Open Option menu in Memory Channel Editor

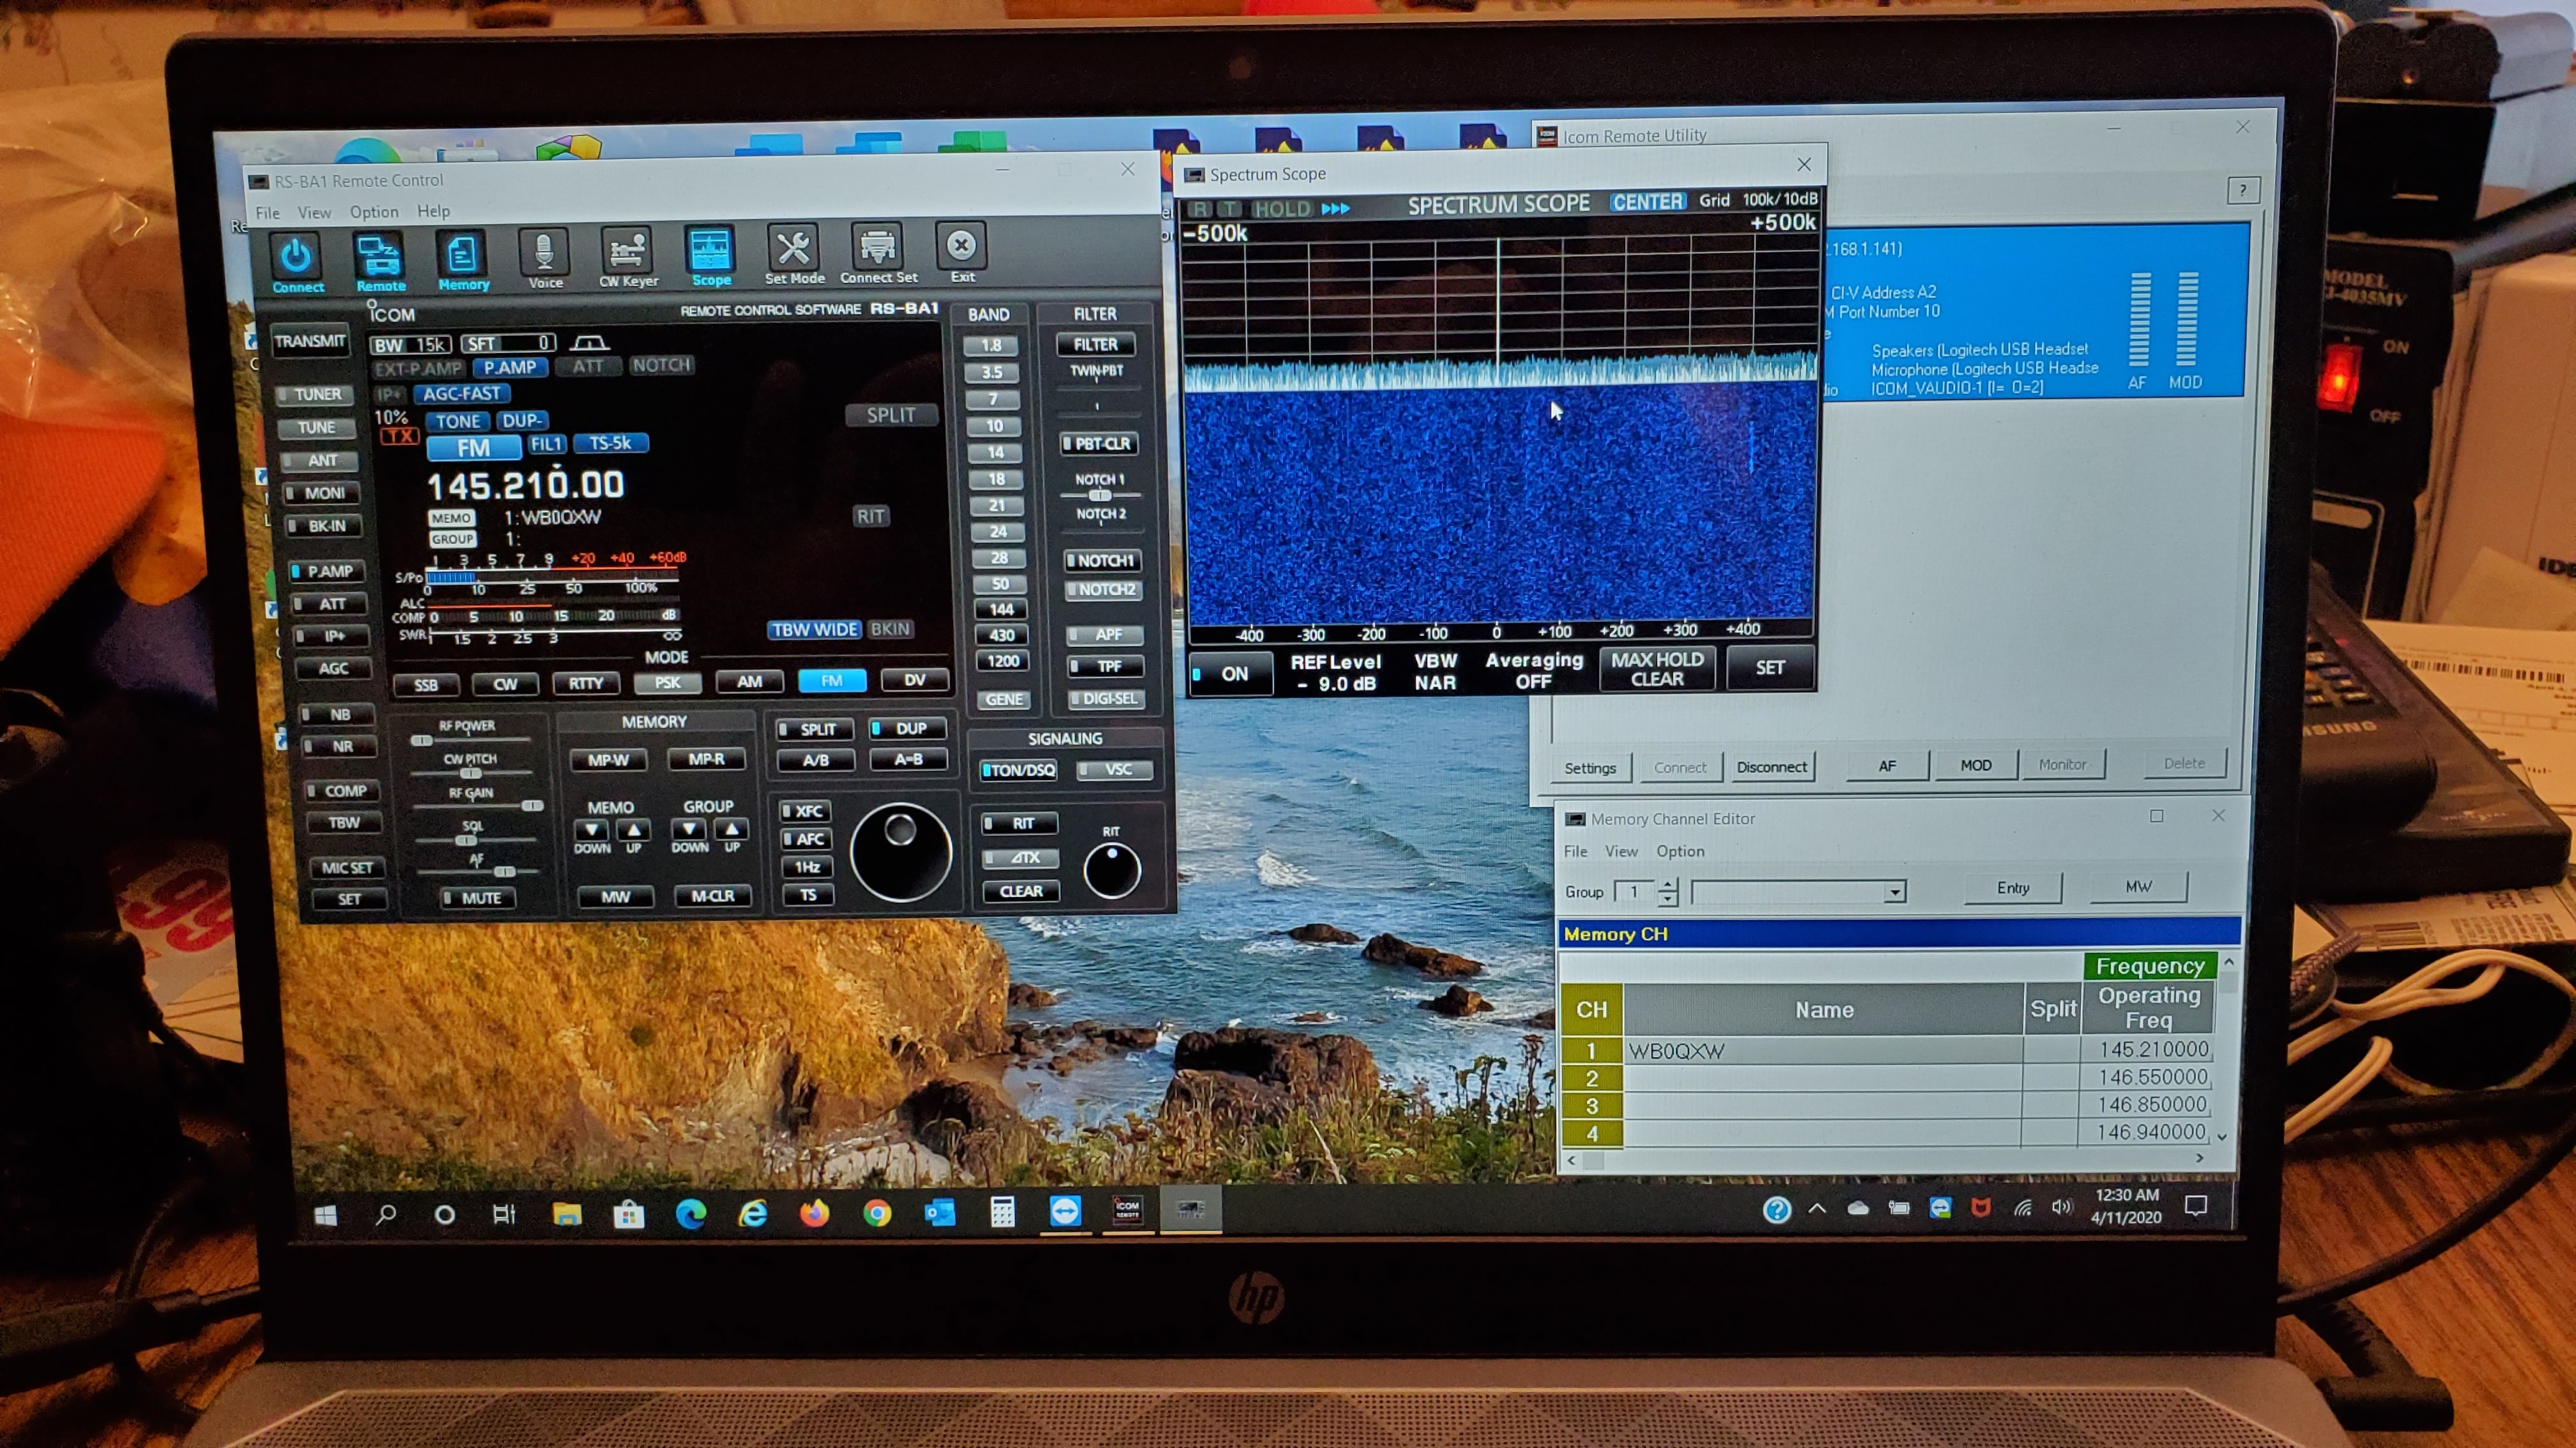tap(1680, 852)
